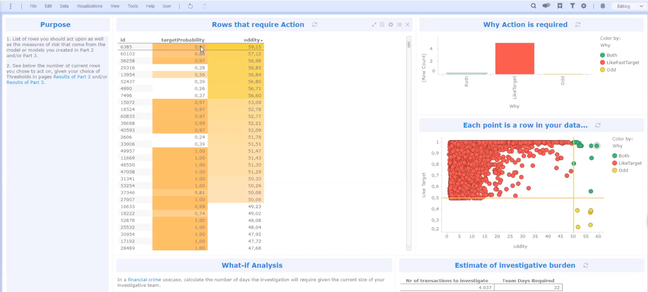Click the undo arrow icon
The image size is (648, 292).
click(x=190, y=6)
